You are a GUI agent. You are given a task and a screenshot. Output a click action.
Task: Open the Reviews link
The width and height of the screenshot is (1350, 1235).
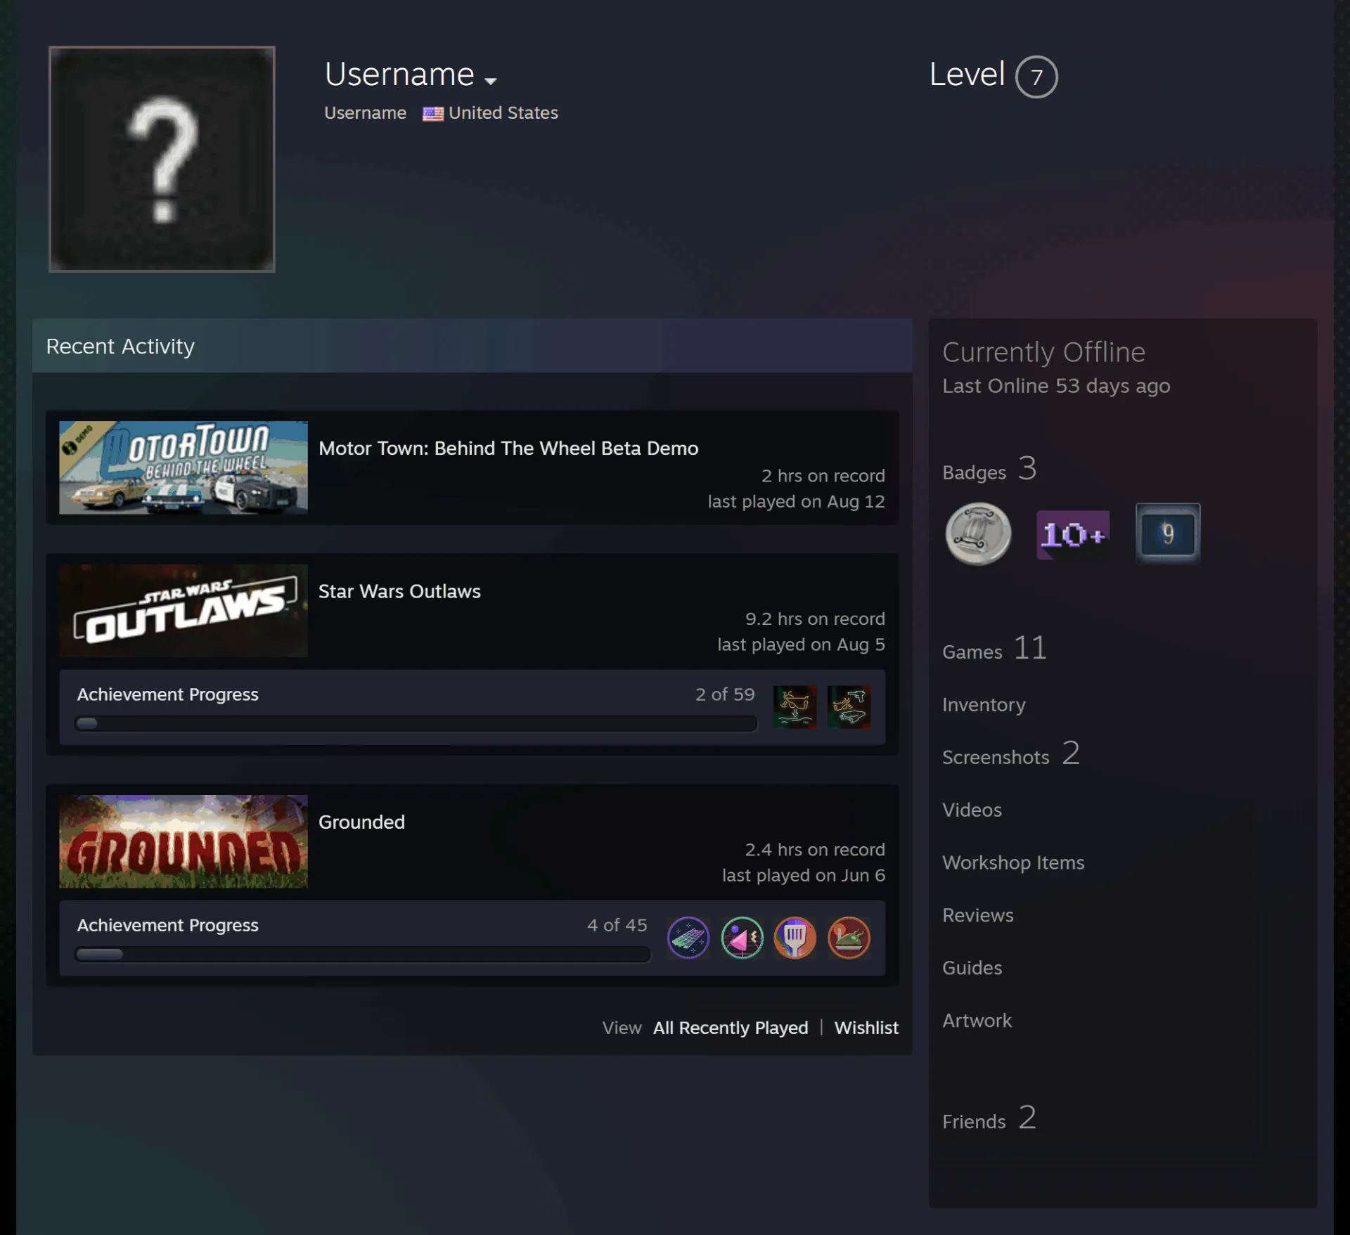click(x=977, y=915)
